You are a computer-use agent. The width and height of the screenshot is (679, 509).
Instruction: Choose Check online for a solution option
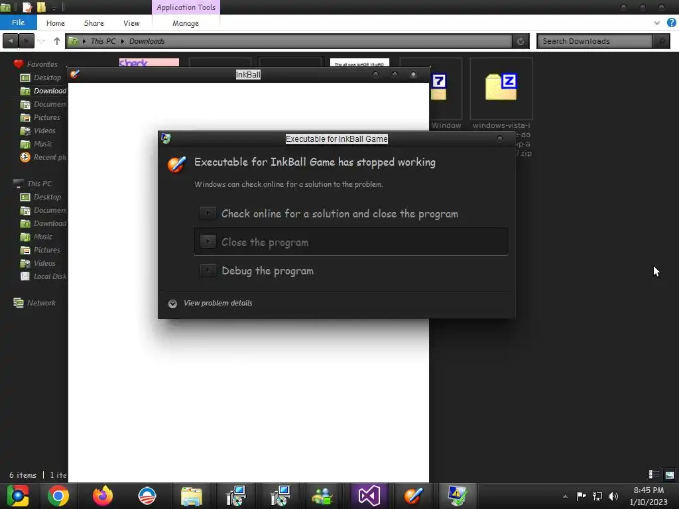click(x=351, y=213)
